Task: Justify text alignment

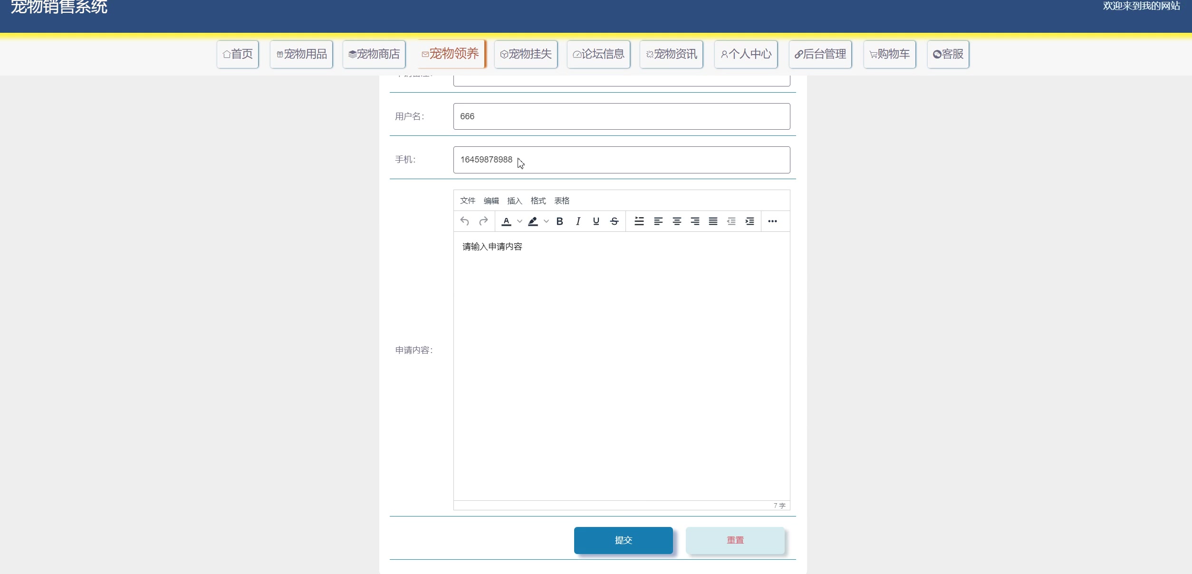Action: pos(713,221)
